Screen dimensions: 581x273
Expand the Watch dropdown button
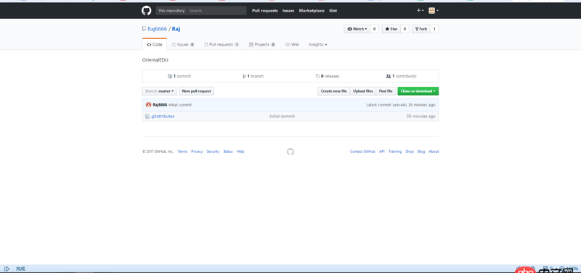point(357,29)
